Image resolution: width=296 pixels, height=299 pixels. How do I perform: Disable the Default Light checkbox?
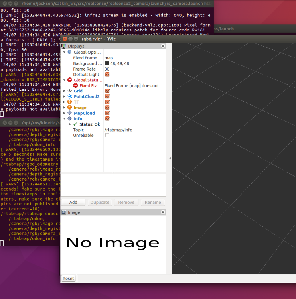[107, 75]
